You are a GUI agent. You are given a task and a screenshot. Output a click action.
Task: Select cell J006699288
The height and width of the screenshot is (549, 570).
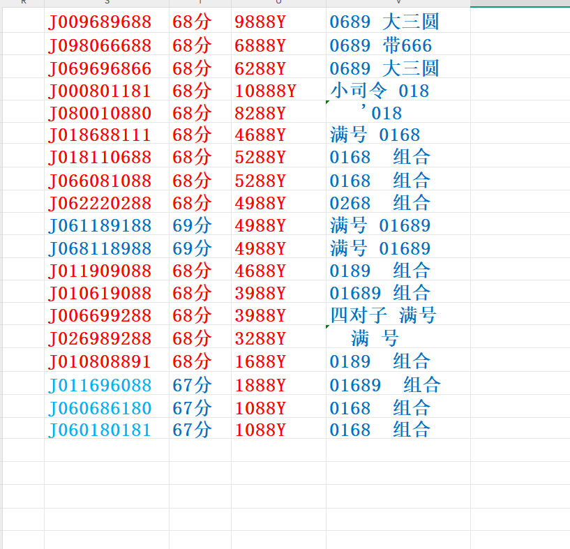107,314
